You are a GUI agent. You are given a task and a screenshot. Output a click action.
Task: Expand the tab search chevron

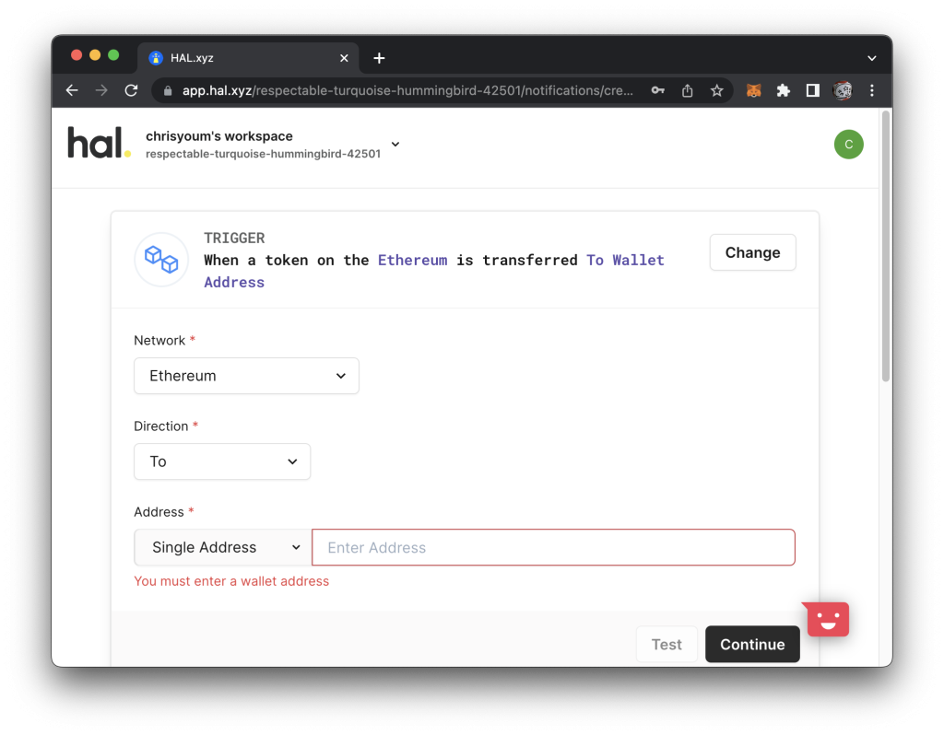coord(872,58)
